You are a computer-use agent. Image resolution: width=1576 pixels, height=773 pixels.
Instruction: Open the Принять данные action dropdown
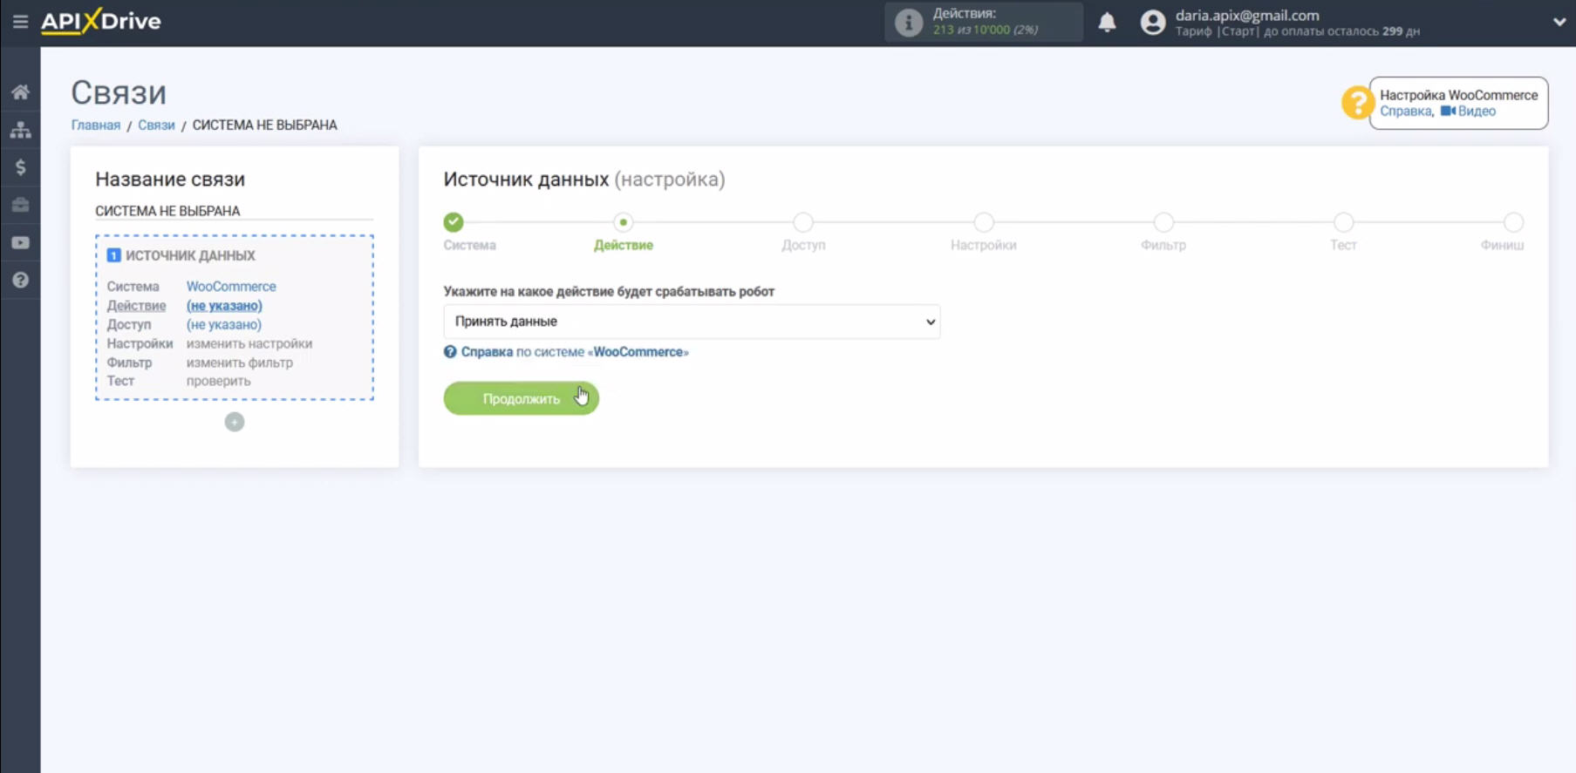click(x=692, y=322)
